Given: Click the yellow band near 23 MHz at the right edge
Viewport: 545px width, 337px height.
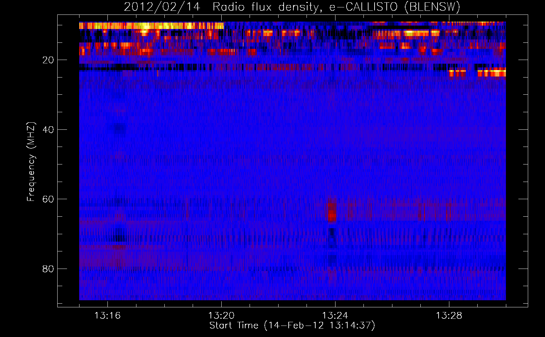Looking at the screenshot, I should pyautogui.click(x=492, y=72).
